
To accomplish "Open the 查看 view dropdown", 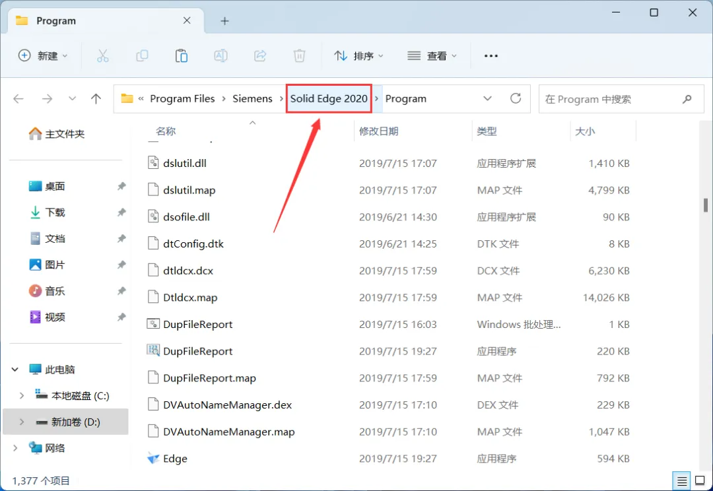I will point(432,56).
